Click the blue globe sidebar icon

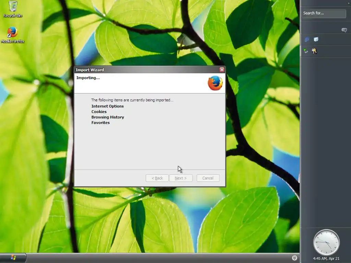[307, 40]
